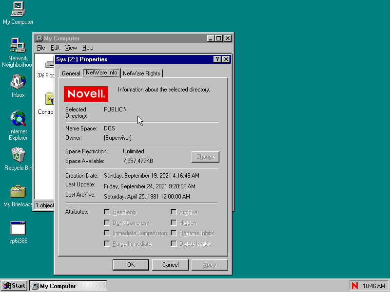
Task: Toggle the Hidden attribute checkbox
Action: tap(174, 223)
